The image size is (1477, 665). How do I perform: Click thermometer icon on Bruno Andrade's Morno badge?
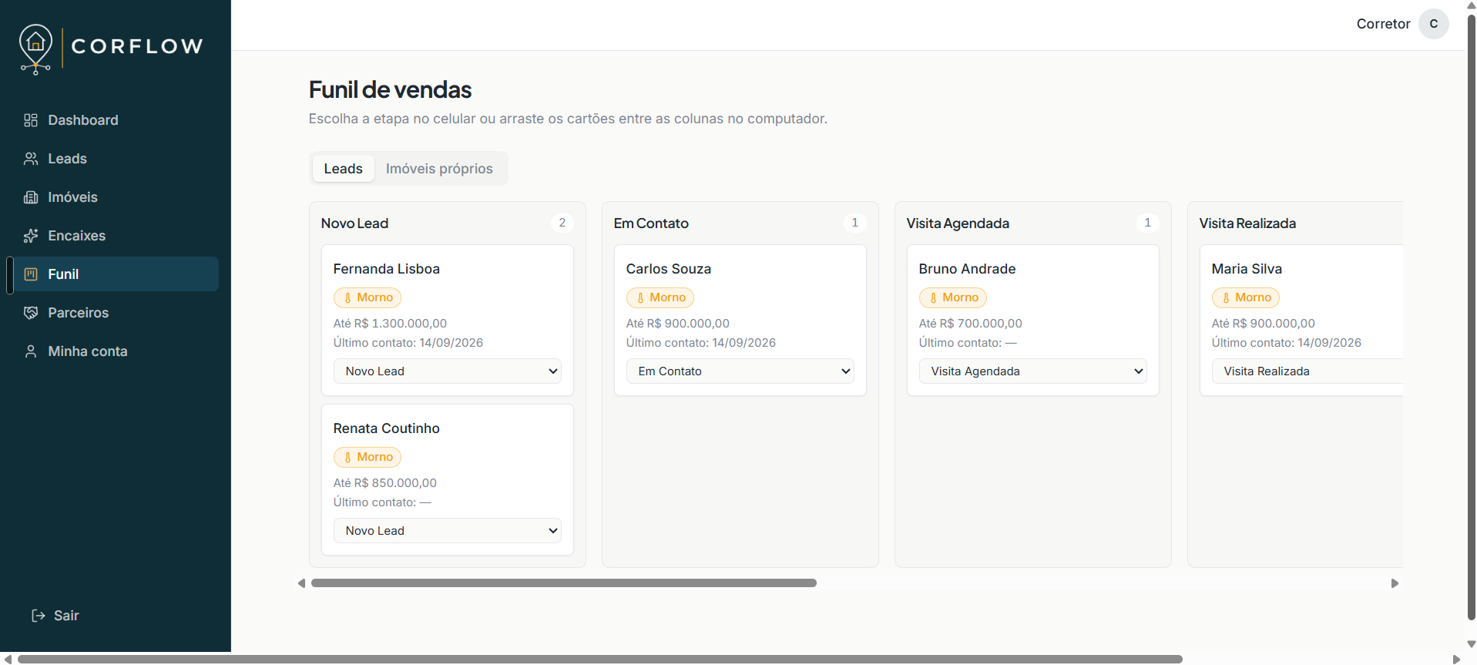[x=933, y=297]
